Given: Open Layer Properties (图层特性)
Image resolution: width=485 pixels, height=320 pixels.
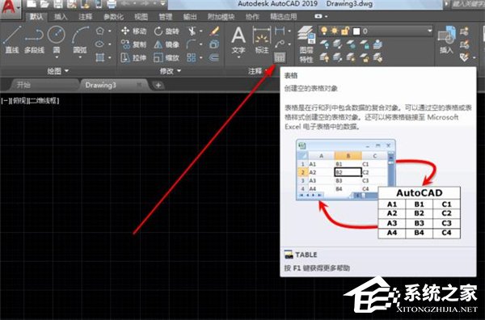Looking at the screenshot, I should click(306, 44).
